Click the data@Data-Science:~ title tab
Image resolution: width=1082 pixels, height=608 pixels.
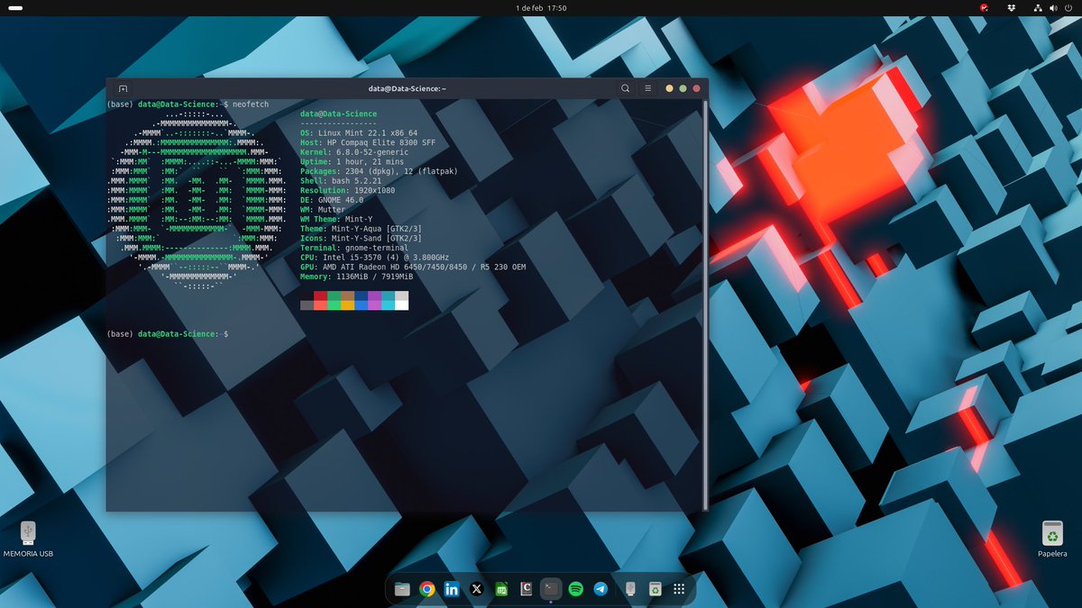[408, 88]
